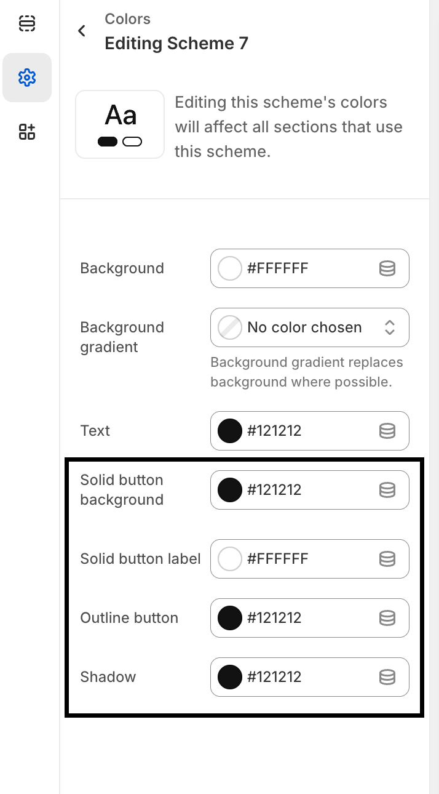This screenshot has height=794, width=439.
Task: Open the Apps icon in sidebar
Action: (27, 131)
